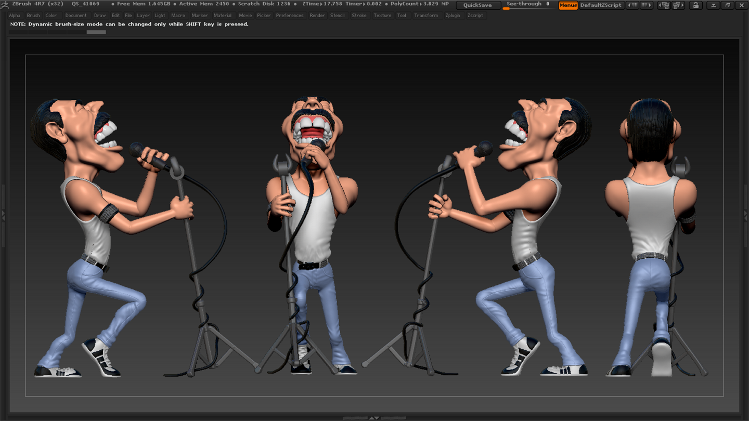Open the Preferences menu

pos(289,16)
